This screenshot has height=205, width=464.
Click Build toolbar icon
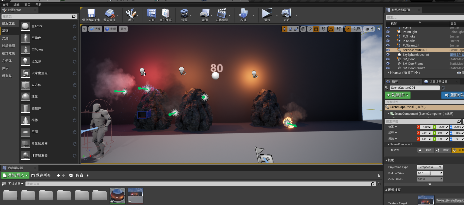[x=243, y=13]
